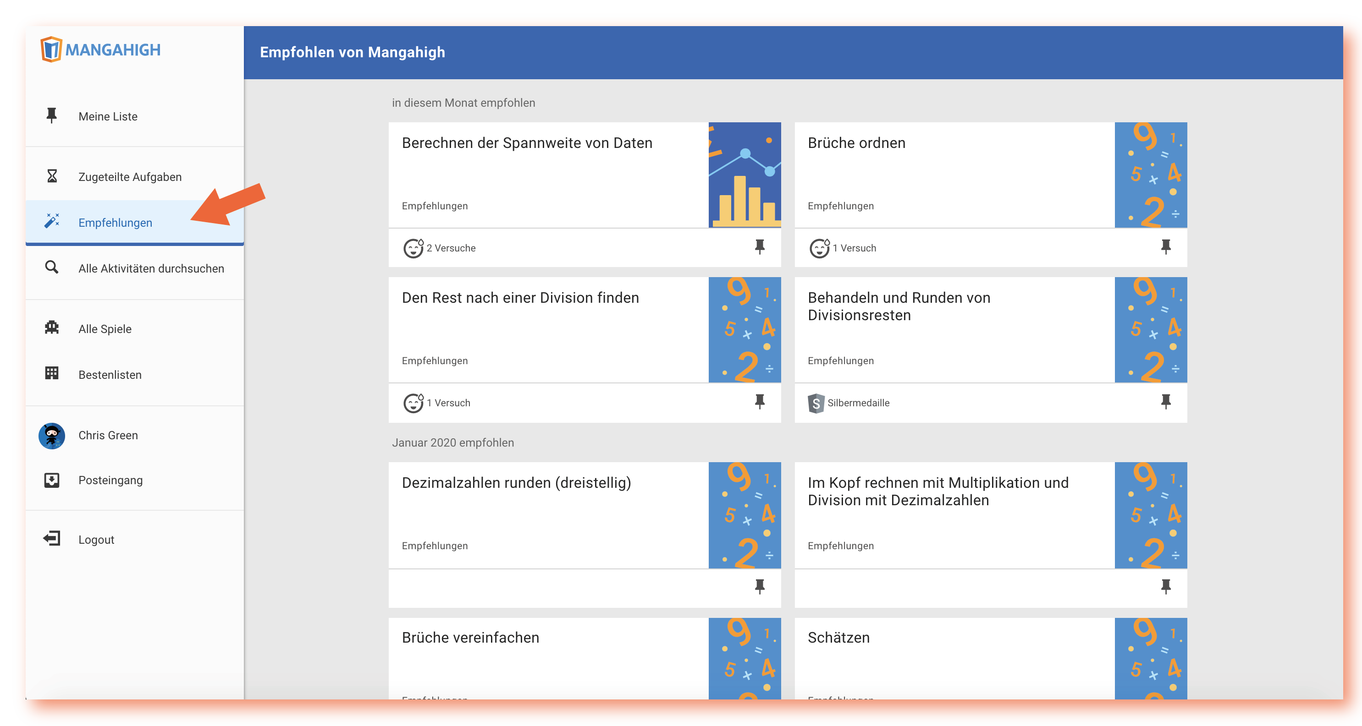Click the Posteingang inbox icon

click(51, 480)
